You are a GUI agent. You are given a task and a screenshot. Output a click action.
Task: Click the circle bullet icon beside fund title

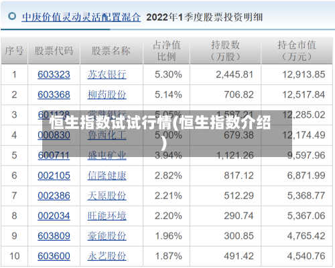[12, 16]
